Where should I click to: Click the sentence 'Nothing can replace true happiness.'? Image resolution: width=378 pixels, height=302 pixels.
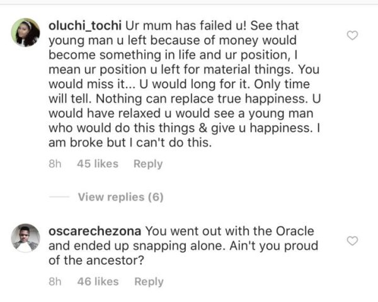202,99
